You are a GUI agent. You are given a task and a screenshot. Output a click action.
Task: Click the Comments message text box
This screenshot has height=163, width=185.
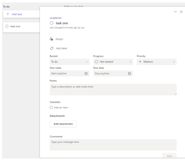113,145
